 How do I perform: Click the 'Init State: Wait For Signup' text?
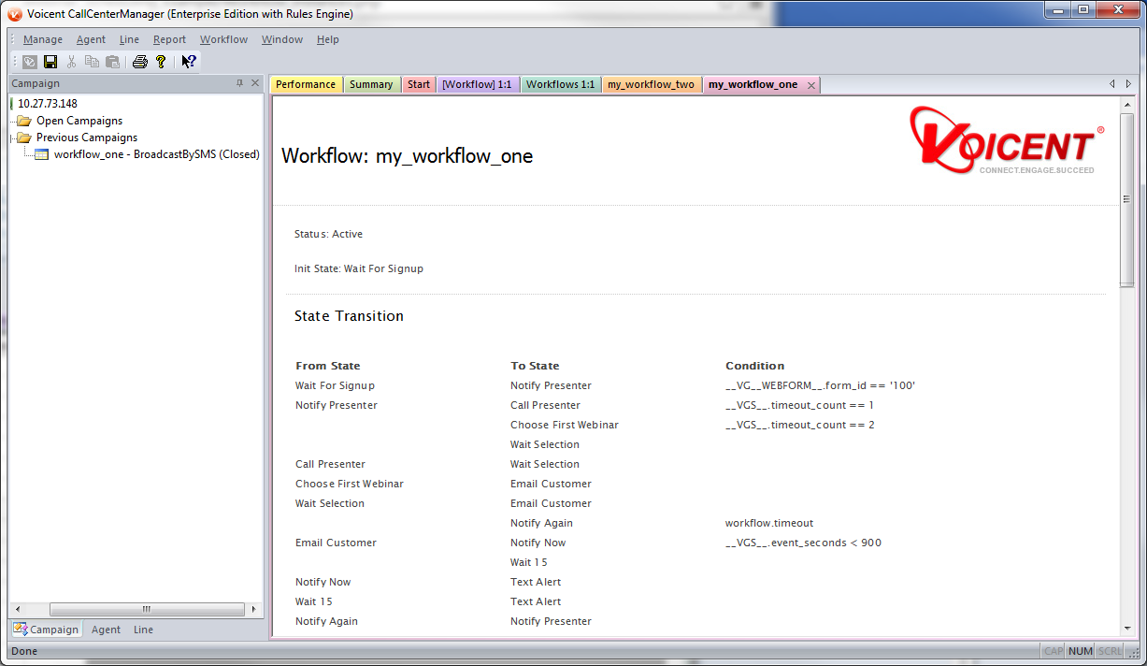(359, 268)
